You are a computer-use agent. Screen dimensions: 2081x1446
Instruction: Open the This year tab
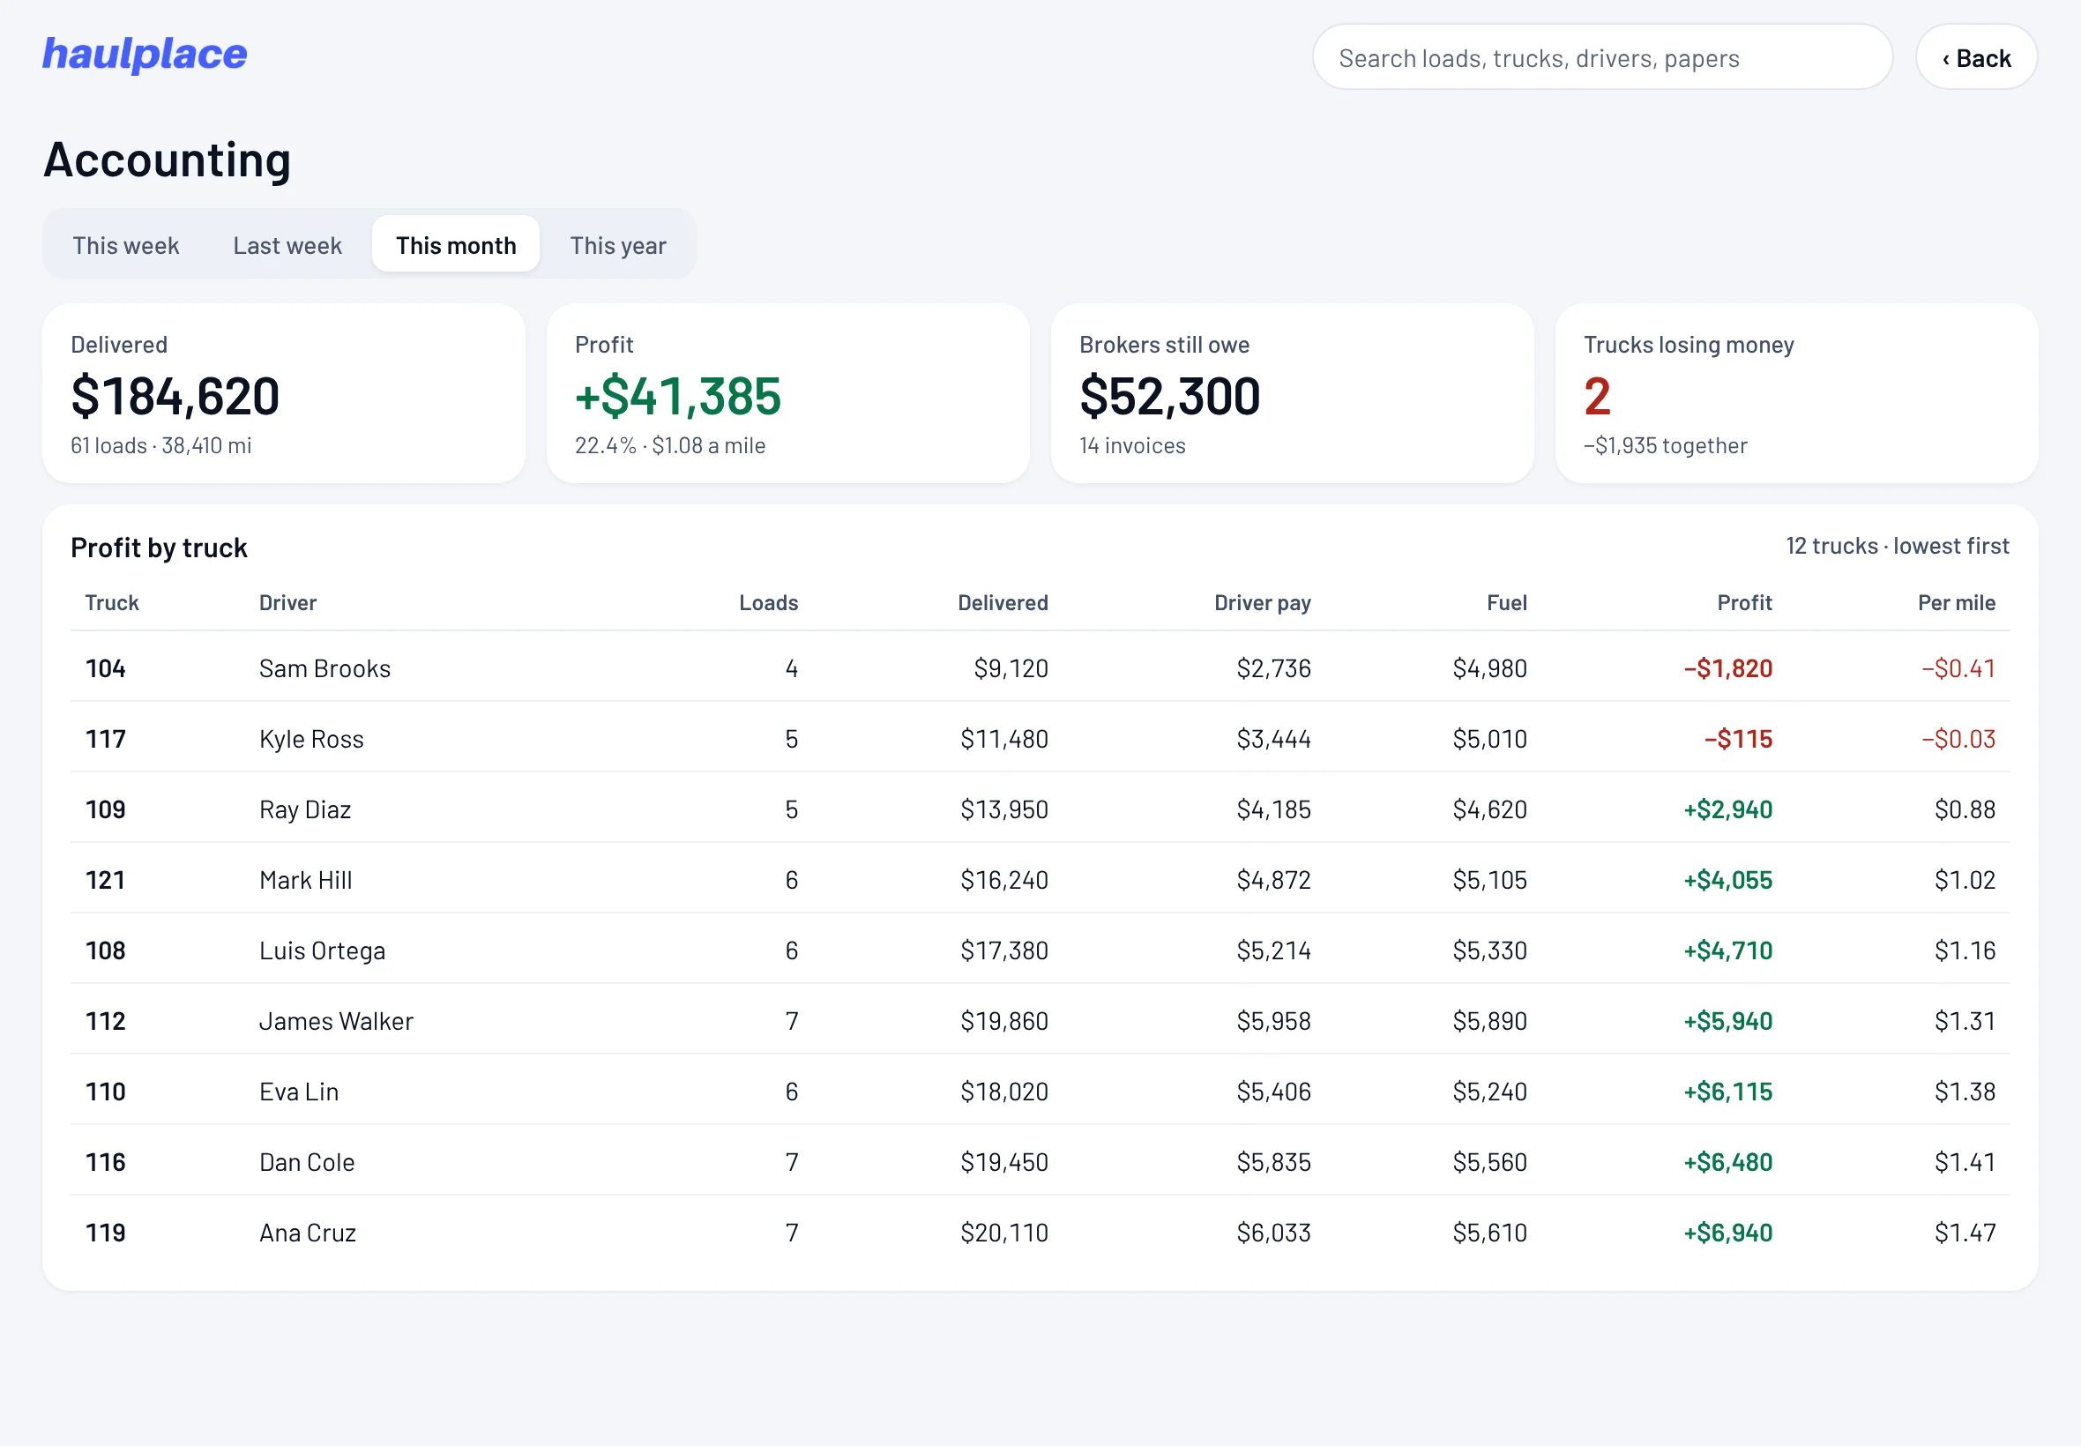618,245
